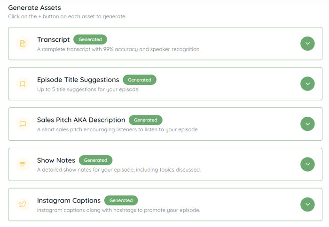Expand Sales Pitch AKA Description chevron
The width and height of the screenshot is (329, 227).
coord(307,124)
